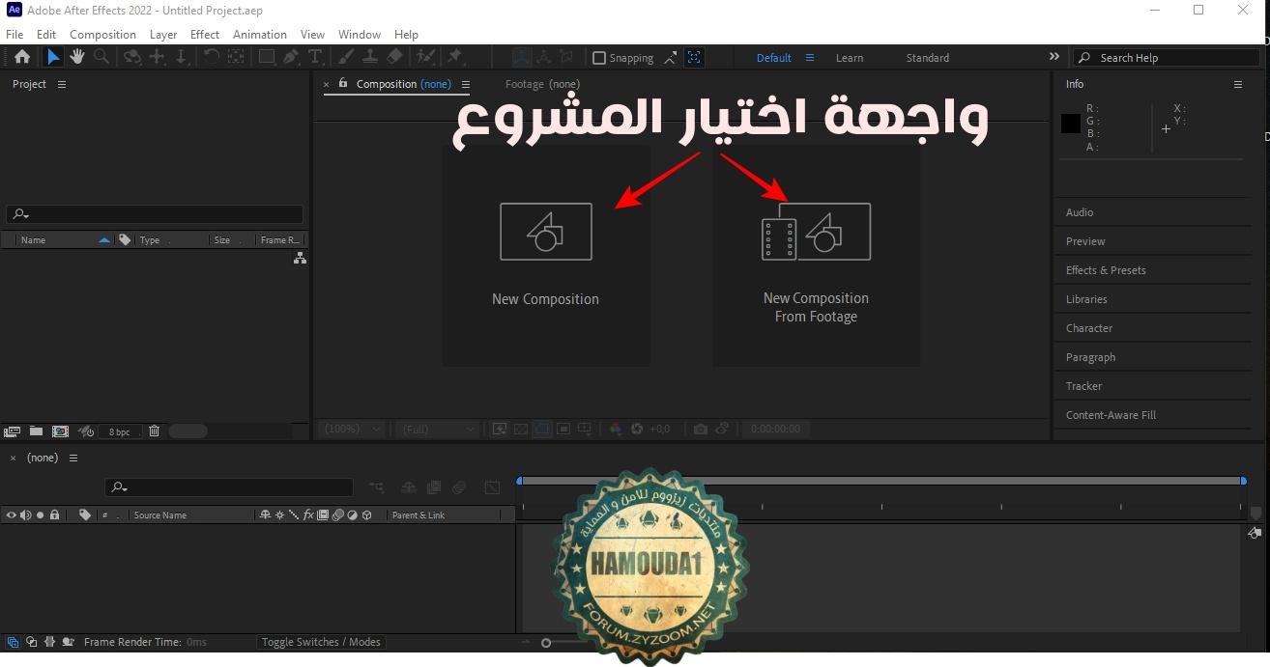Select the Puppet Pin tool
This screenshot has height=667, width=1270.
[455, 57]
